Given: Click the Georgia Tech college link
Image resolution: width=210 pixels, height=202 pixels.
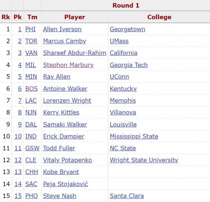Looking at the screenshot, I should (129, 65).
